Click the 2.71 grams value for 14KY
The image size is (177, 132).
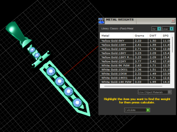click(x=140, y=49)
